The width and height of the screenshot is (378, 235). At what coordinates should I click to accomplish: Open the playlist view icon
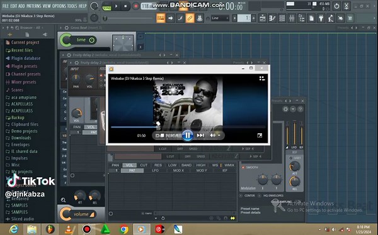point(262,18)
